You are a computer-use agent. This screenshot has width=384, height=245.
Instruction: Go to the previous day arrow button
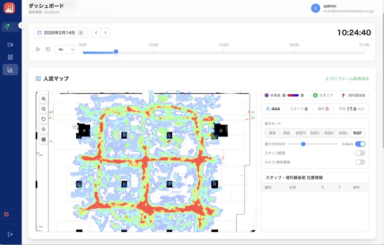click(x=96, y=33)
